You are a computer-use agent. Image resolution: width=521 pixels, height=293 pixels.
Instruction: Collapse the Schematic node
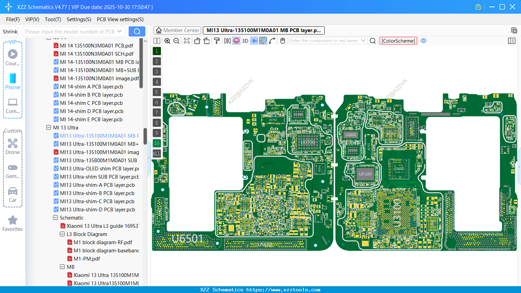click(55, 218)
